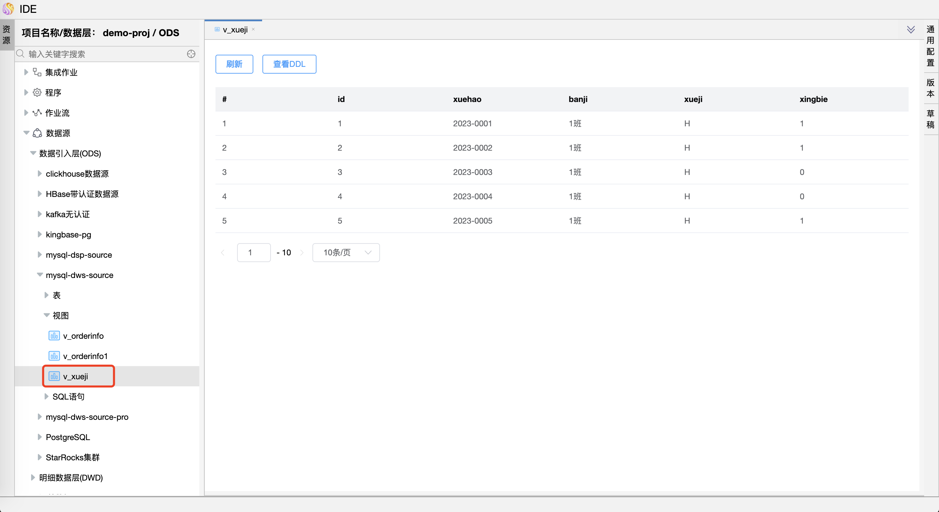
Task: Click the 查看DDL button
Action: tap(289, 64)
